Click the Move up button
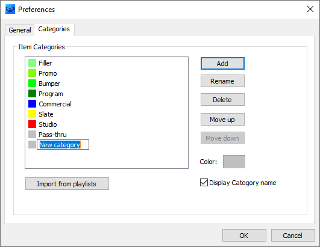320x247 pixels. click(x=222, y=120)
